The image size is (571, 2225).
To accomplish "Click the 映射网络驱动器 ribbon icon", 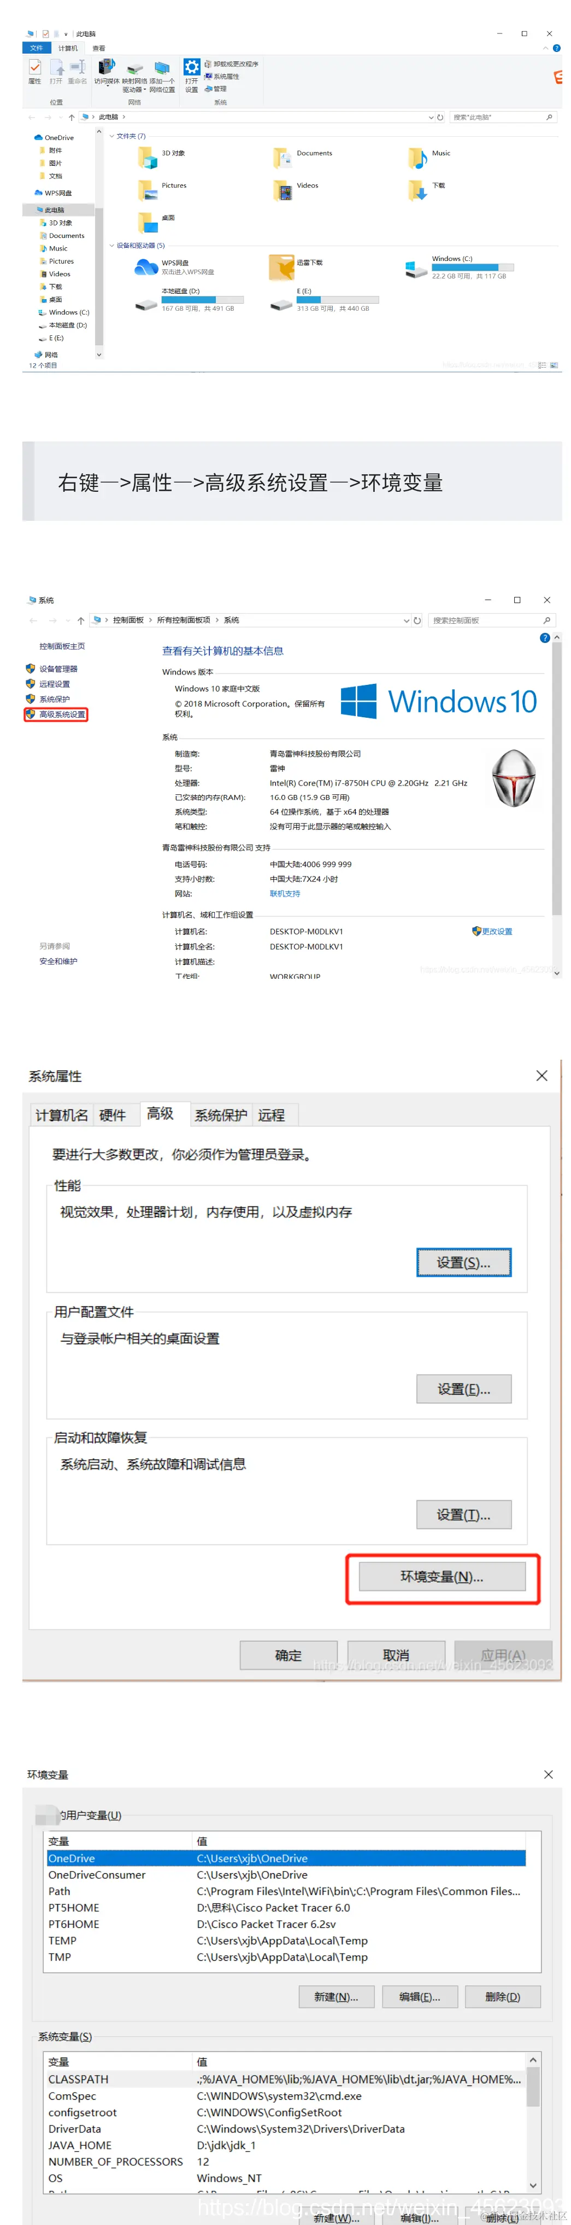I will [134, 76].
